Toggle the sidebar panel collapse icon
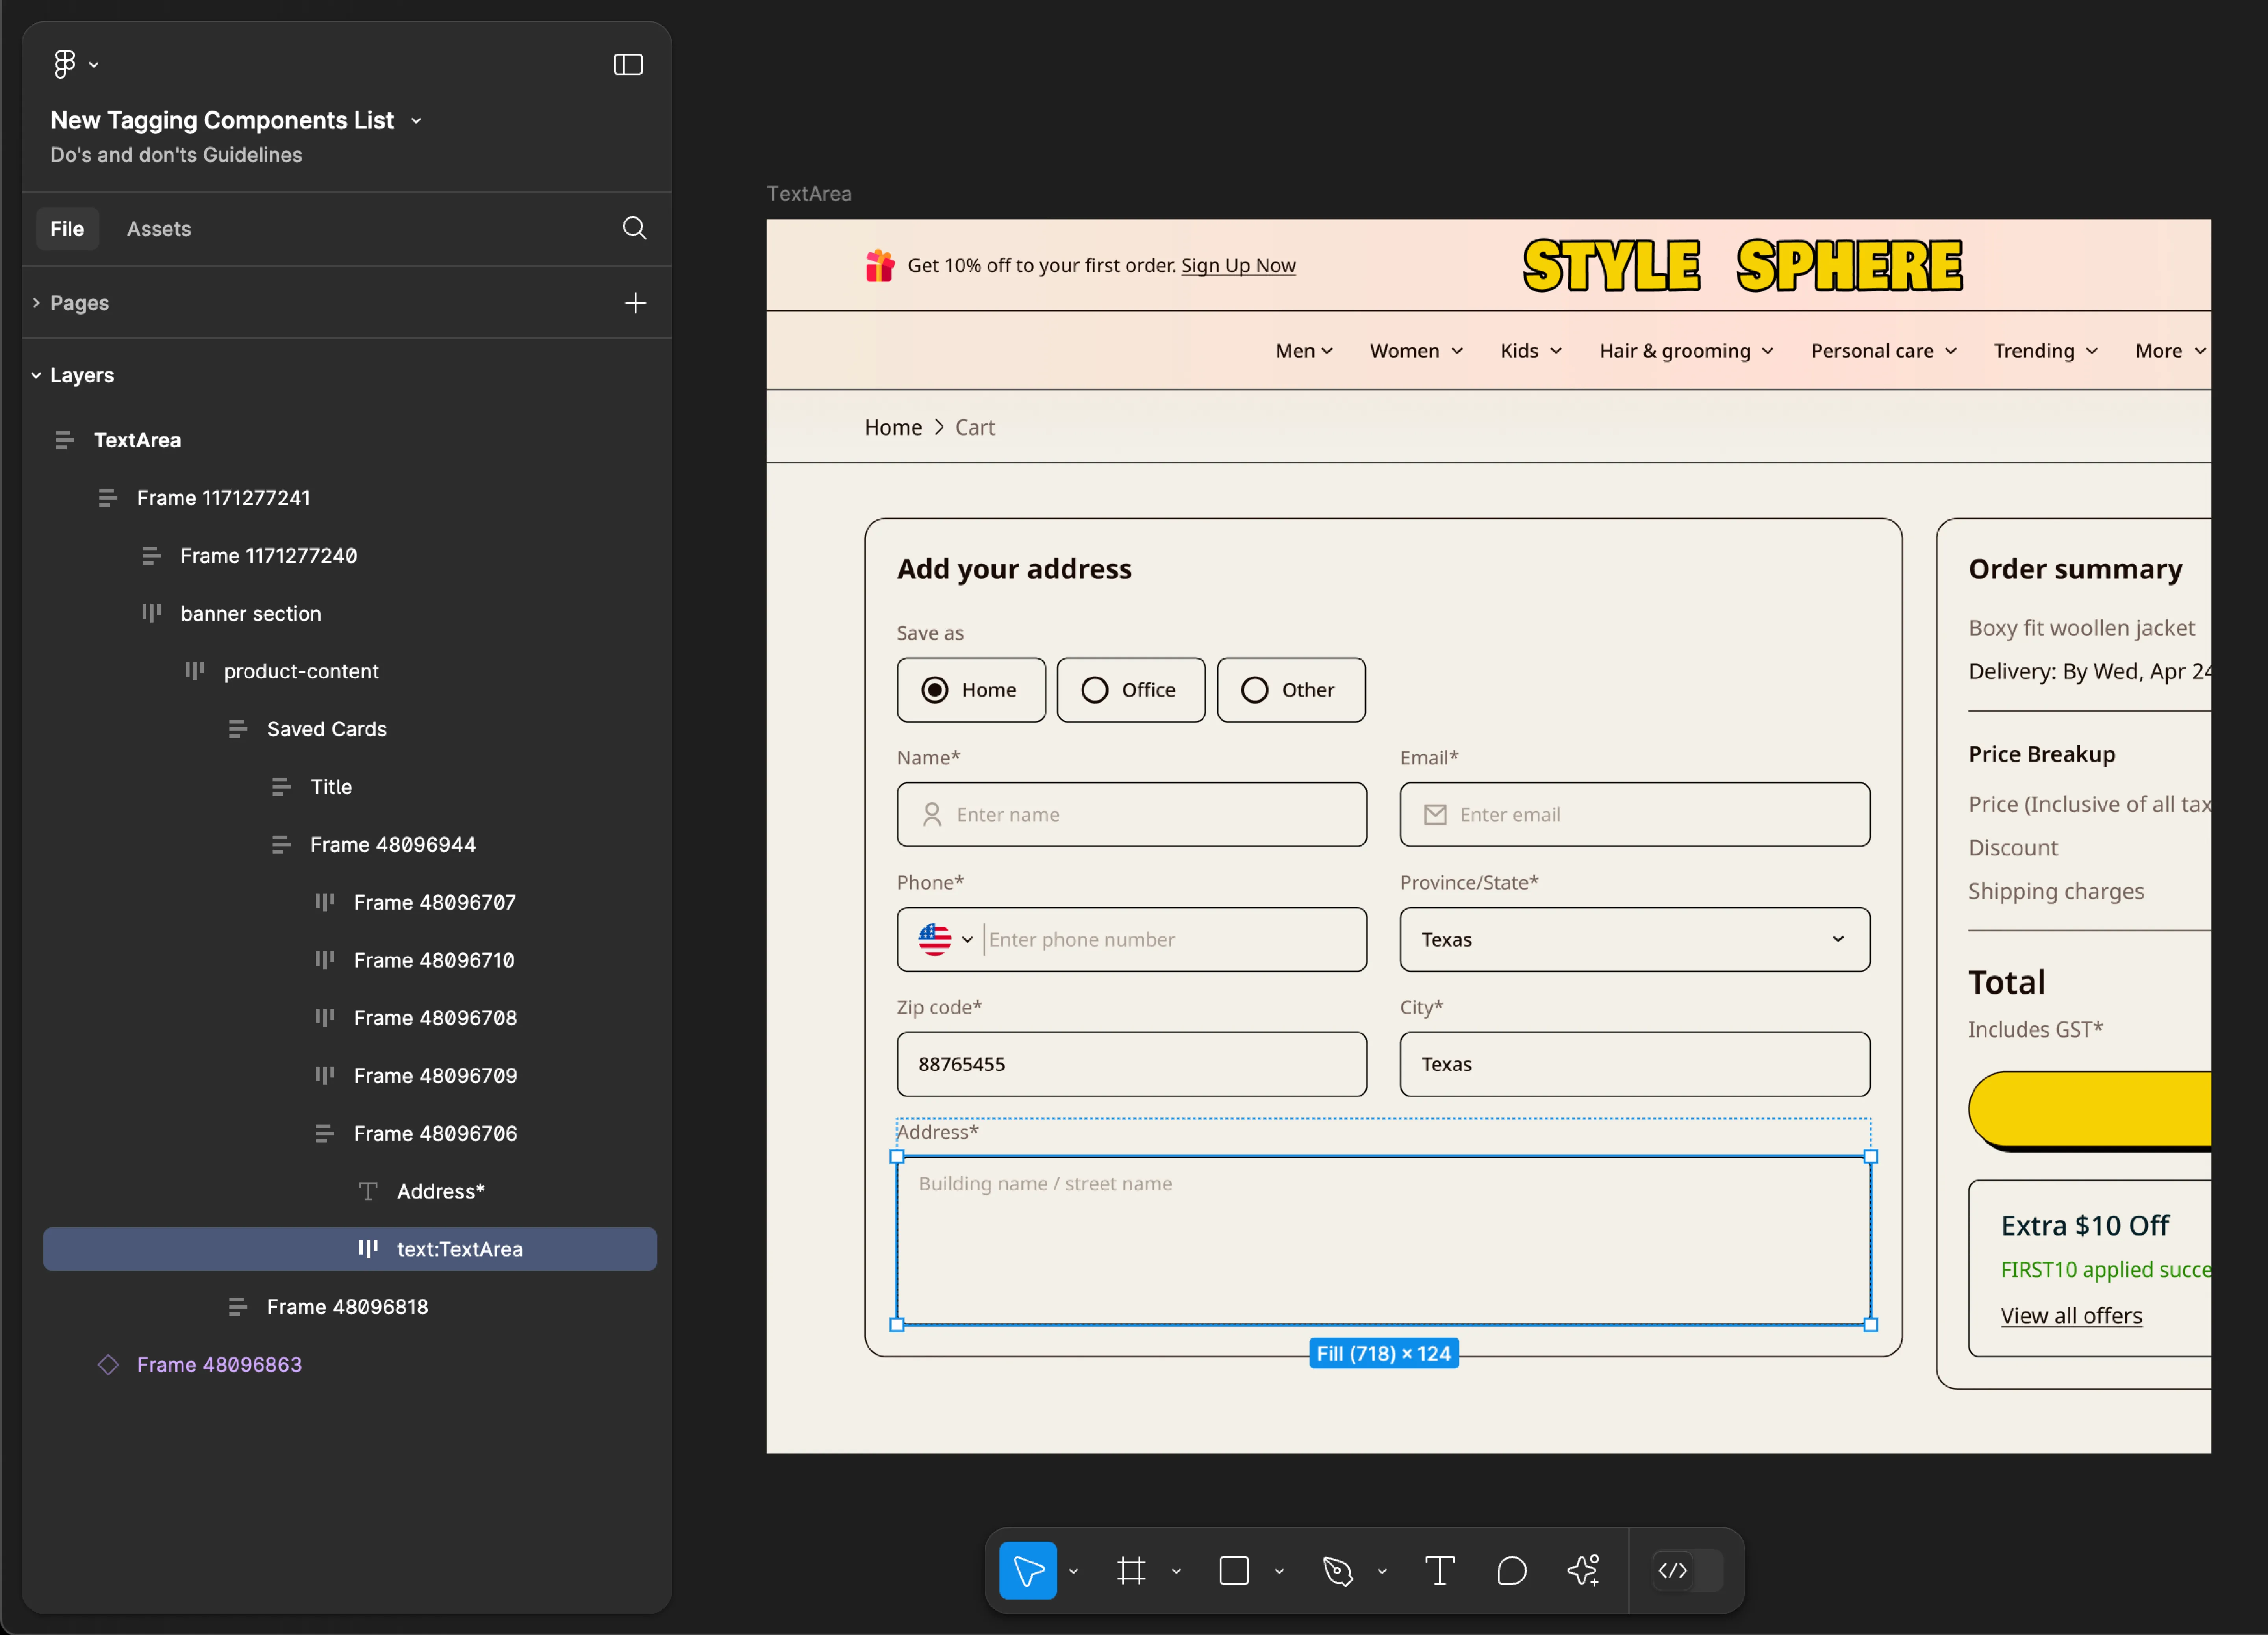This screenshot has height=1635, width=2268. [x=628, y=64]
